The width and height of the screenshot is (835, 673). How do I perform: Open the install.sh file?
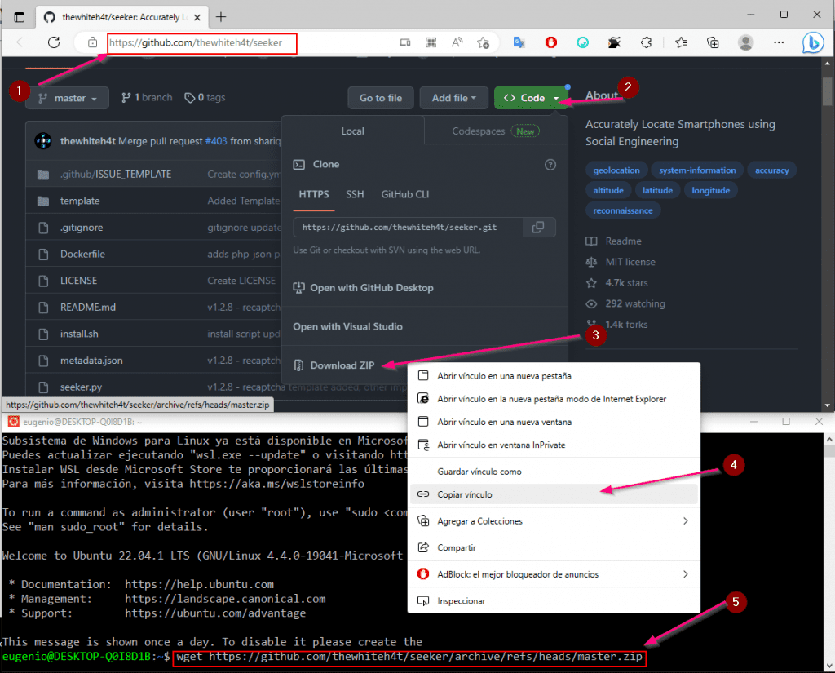point(79,334)
